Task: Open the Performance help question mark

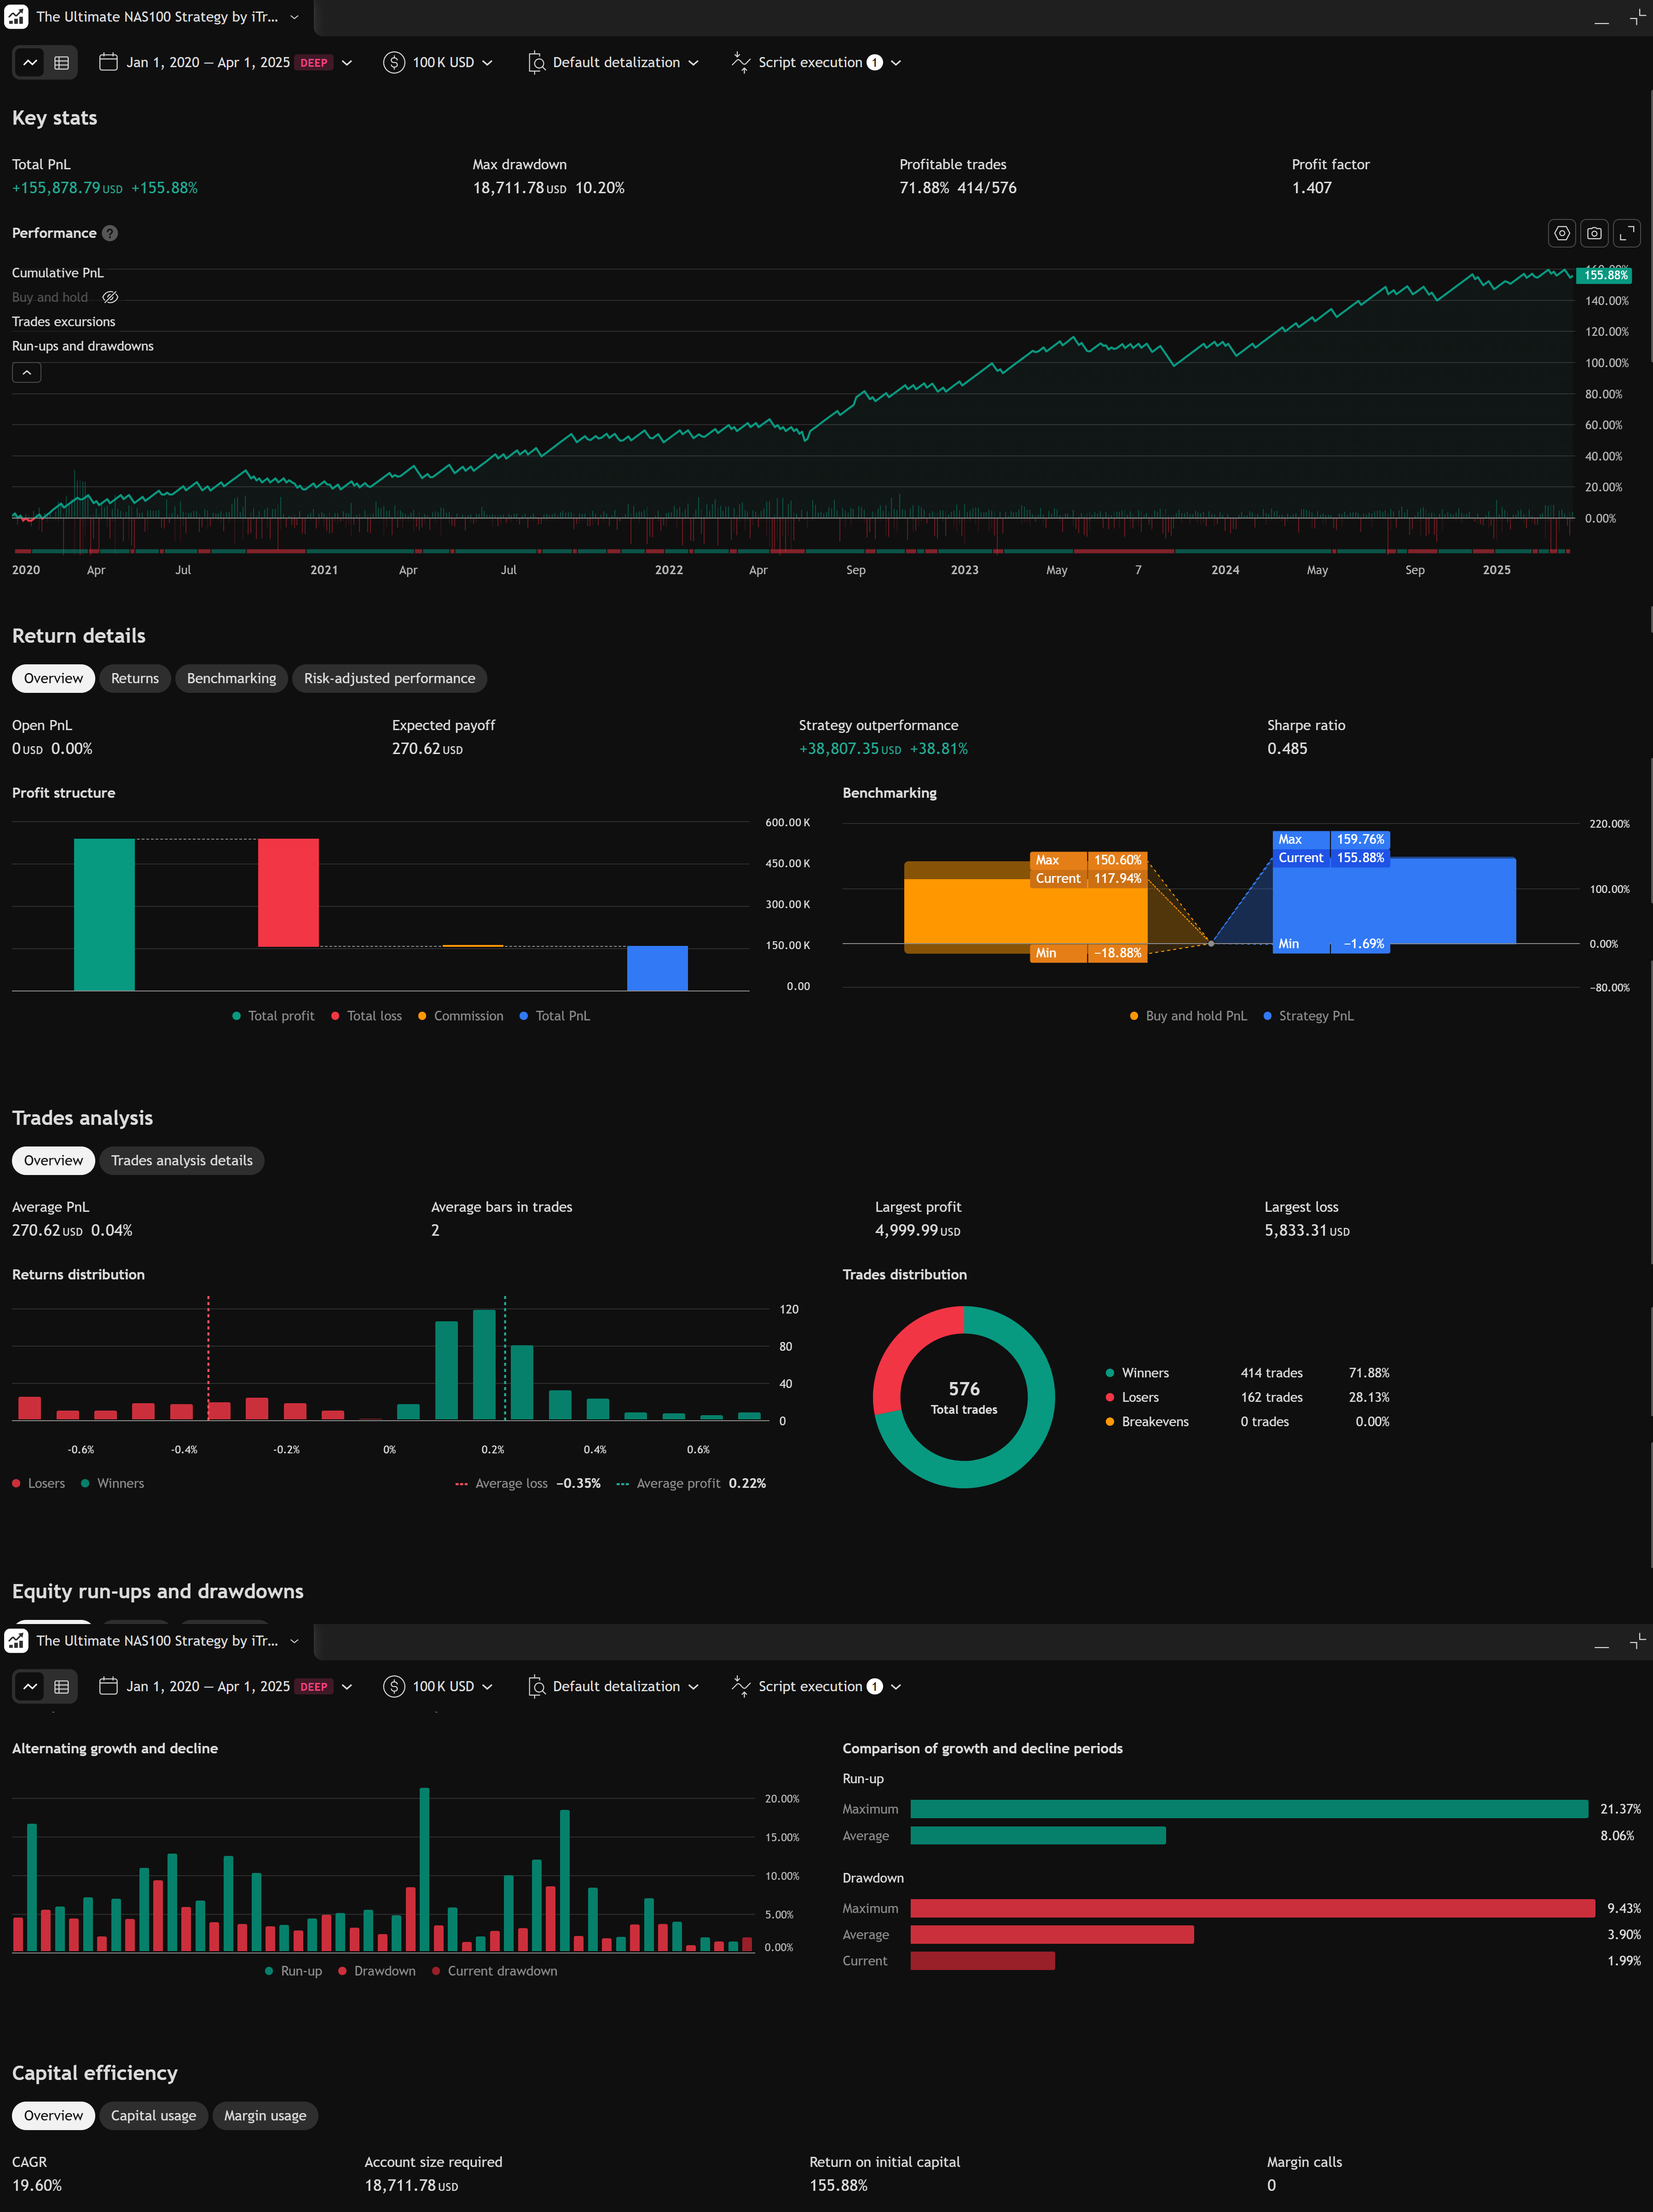Action: click(x=110, y=233)
